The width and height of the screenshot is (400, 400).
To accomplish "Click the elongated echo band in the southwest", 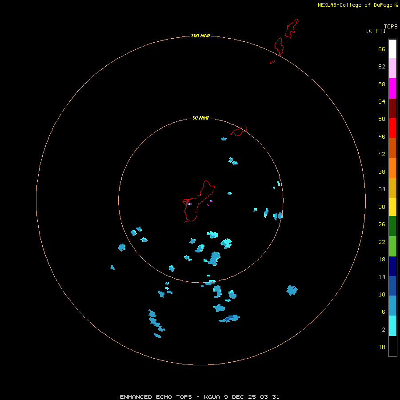I will tap(156, 321).
